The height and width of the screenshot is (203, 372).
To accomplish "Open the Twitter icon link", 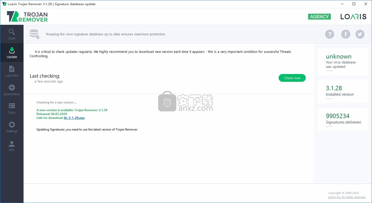I will pos(360,34).
